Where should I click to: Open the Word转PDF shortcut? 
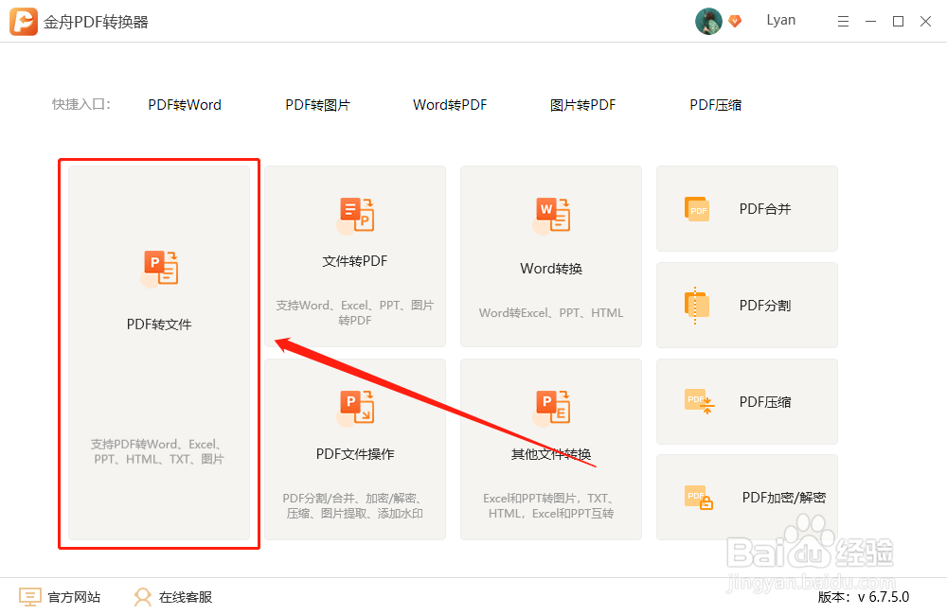click(x=450, y=105)
